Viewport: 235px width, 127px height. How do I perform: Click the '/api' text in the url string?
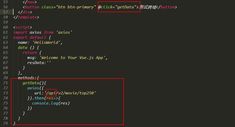[x=51, y=93]
